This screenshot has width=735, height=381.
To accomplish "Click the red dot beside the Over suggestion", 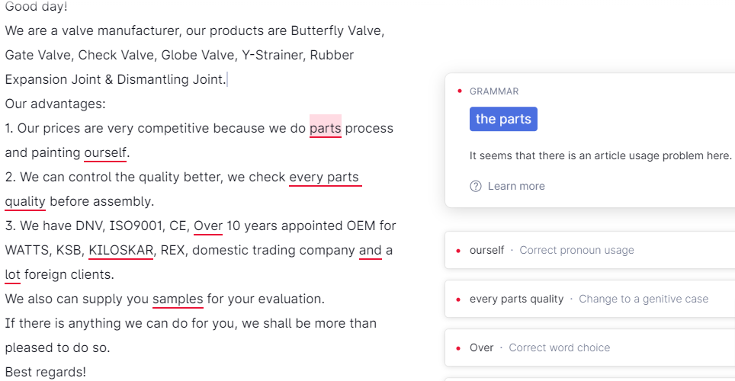I will coord(457,347).
